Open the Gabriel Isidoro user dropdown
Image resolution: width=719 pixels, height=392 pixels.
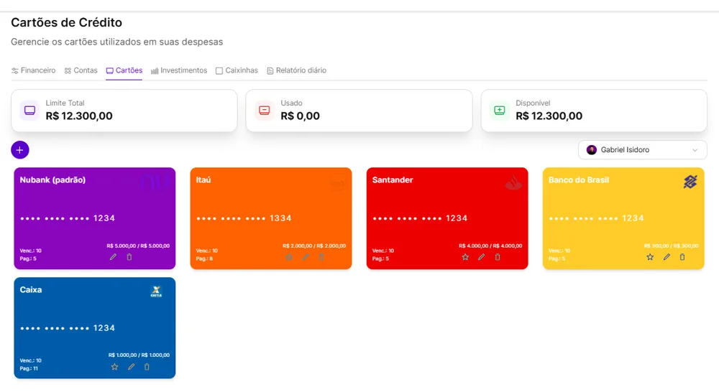[x=642, y=150]
